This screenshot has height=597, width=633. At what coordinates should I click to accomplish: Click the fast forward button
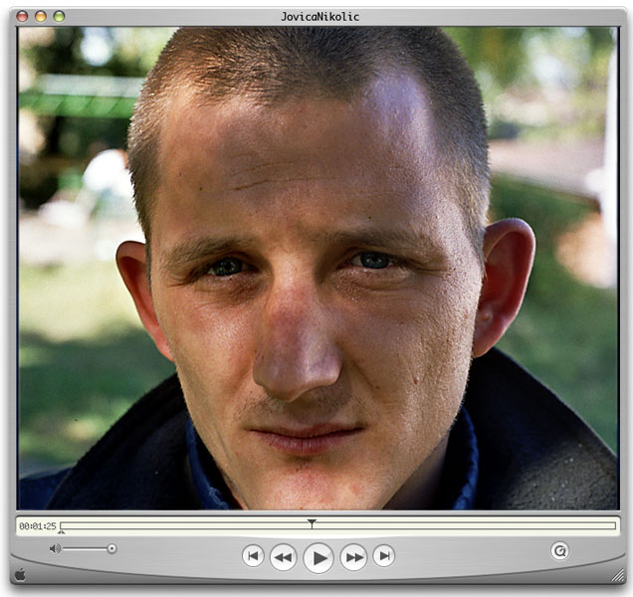click(353, 557)
